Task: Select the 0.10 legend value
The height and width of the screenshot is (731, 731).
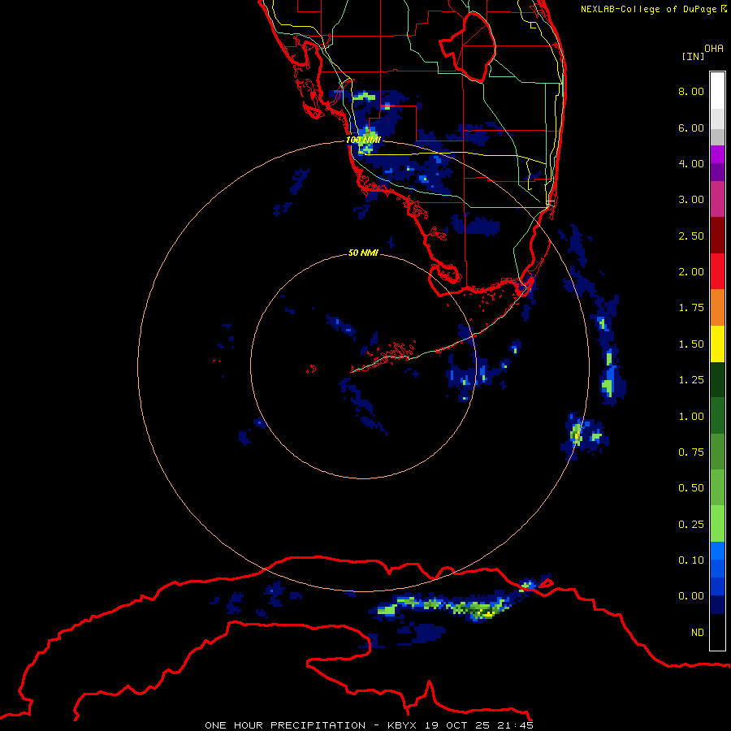Action: pos(691,560)
